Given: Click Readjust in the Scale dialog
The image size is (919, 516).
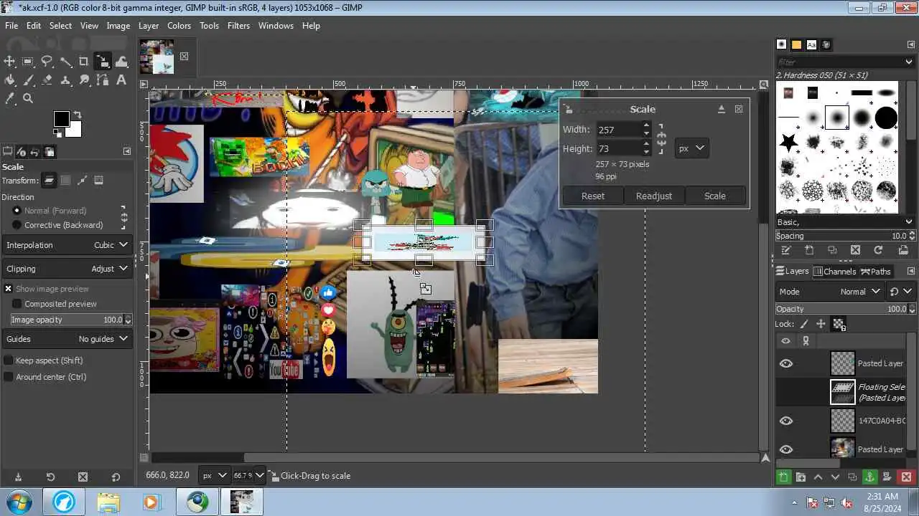Looking at the screenshot, I should (654, 196).
